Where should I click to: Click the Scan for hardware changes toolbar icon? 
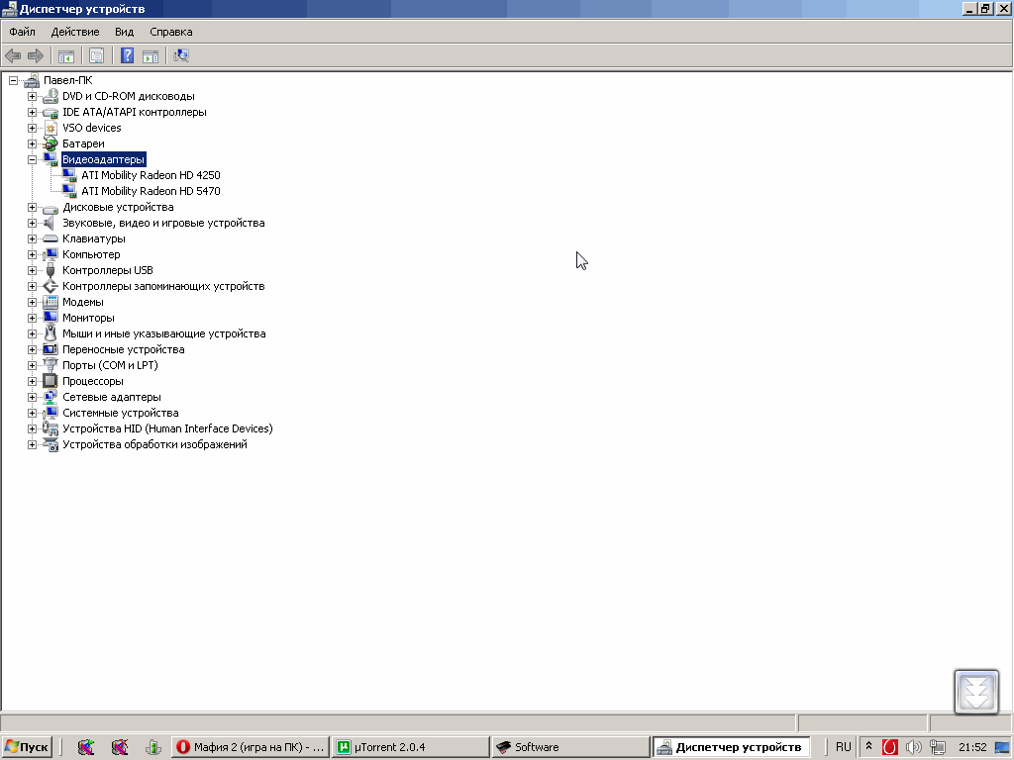click(x=181, y=55)
